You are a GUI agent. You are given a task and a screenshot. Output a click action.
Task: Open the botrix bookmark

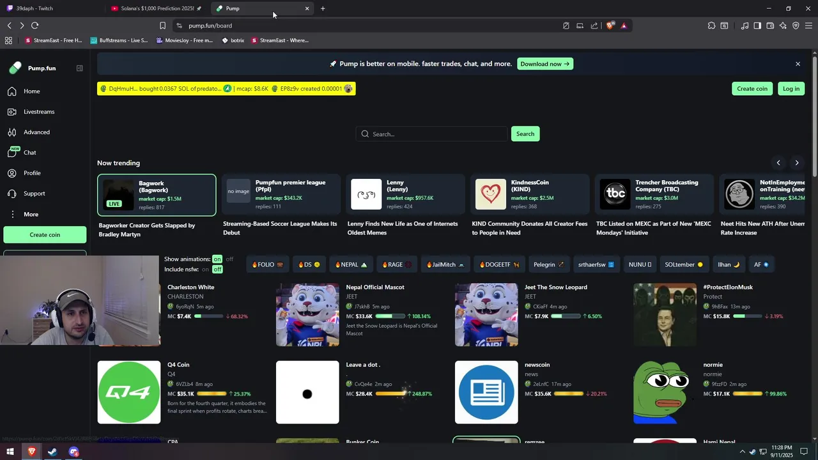tap(233, 40)
